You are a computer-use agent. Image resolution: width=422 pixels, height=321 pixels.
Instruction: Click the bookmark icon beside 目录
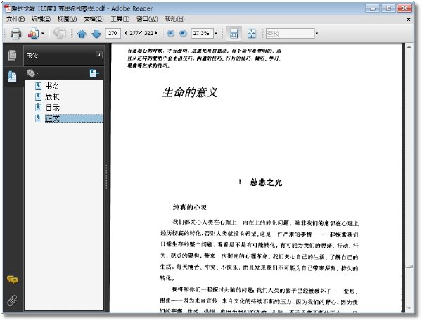coord(38,108)
